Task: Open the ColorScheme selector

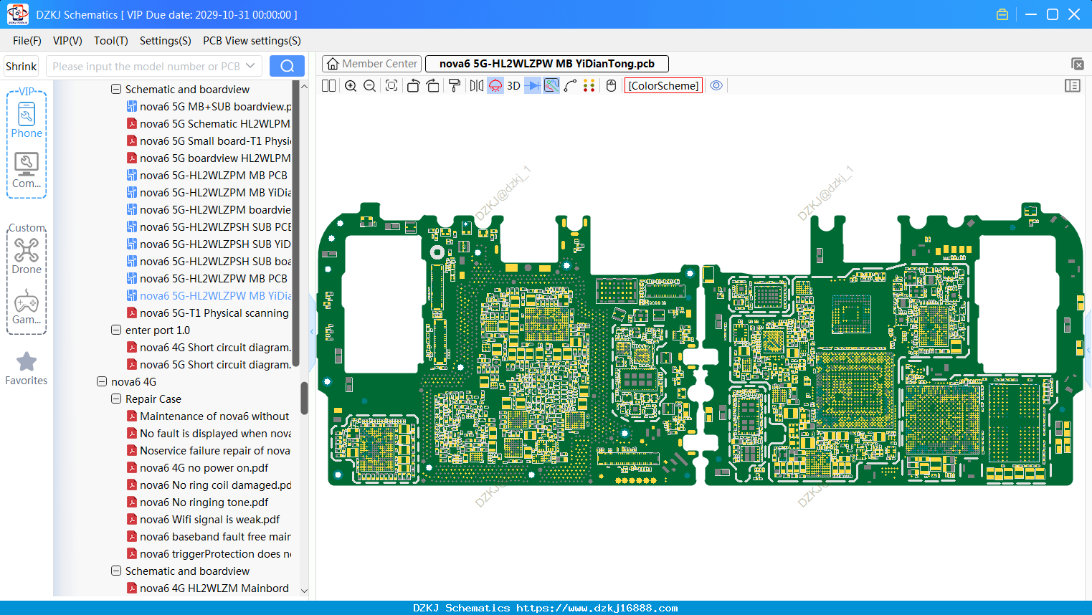Action: pyautogui.click(x=663, y=86)
